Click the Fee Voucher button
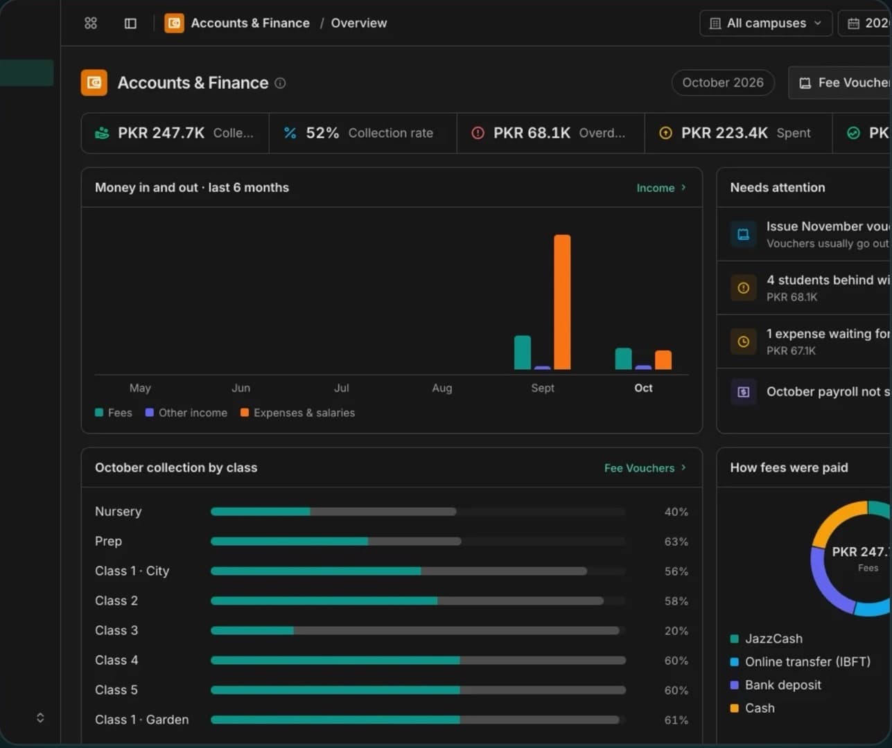 click(x=840, y=82)
